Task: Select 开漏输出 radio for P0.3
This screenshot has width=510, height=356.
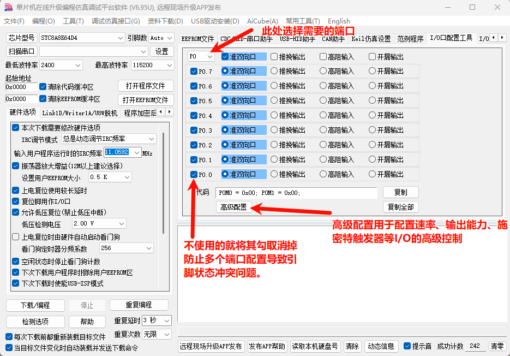Action: [x=372, y=130]
